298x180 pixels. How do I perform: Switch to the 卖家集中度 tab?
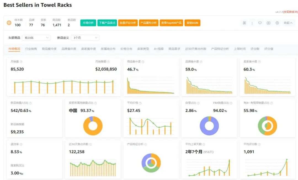click(x=89, y=49)
